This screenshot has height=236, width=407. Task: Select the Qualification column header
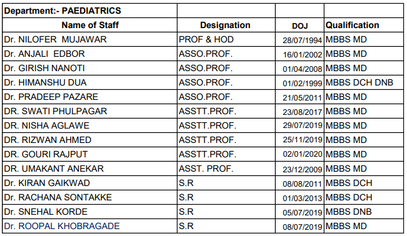click(364, 25)
